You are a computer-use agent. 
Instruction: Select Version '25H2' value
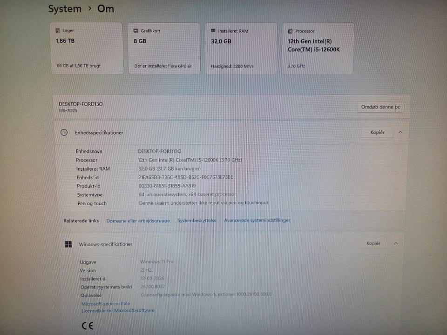(146, 270)
